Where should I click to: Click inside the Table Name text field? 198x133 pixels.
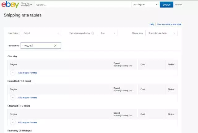coord(37,46)
